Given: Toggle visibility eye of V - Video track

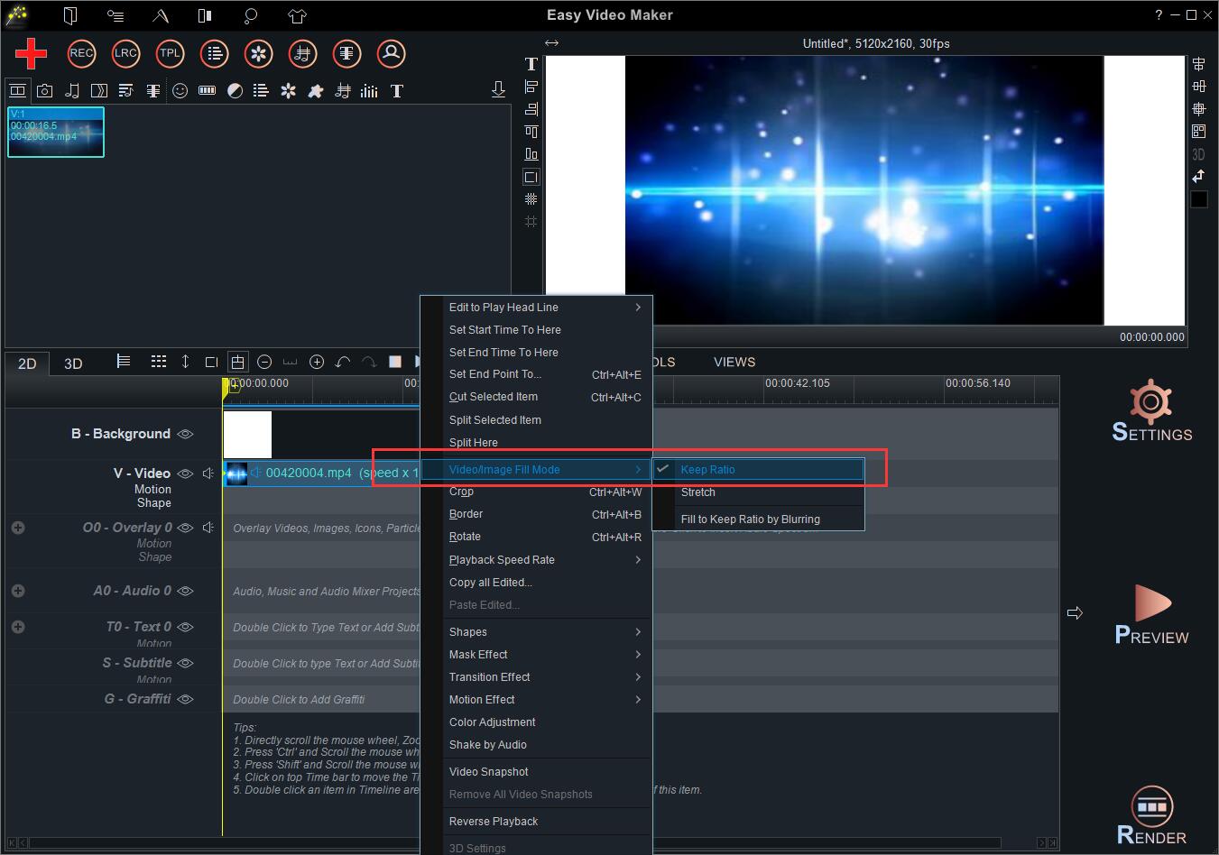Looking at the screenshot, I should (185, 473).
